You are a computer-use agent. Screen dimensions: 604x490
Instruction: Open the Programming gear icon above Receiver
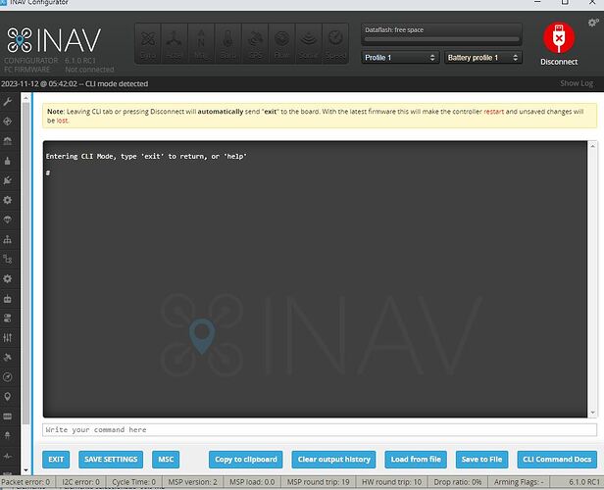[x=7, y=278]
